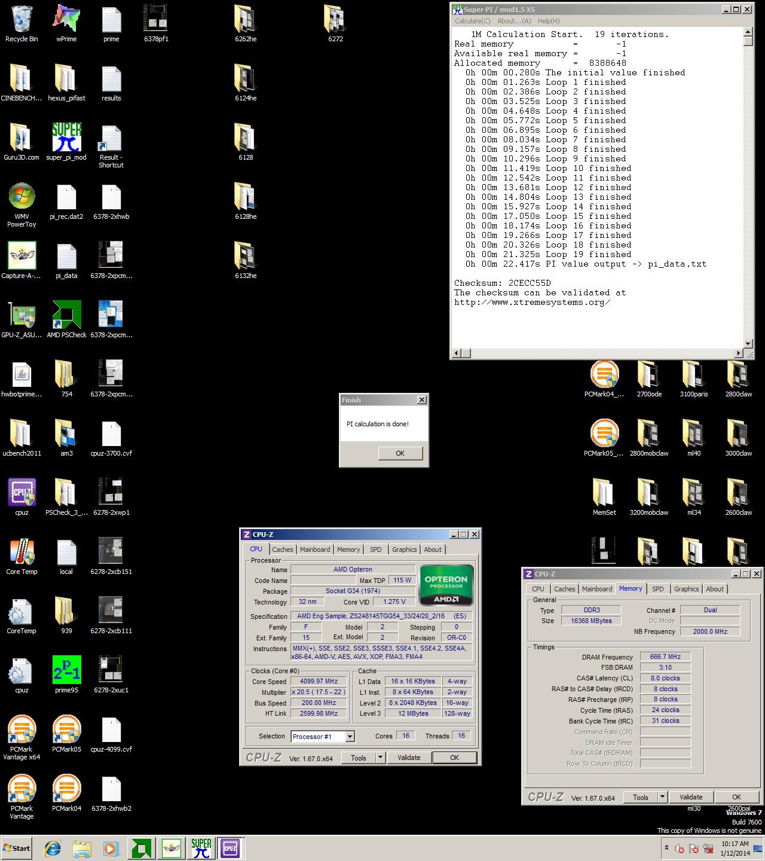
Task: Click Validate in left CPU-Z window
Action: pos(409,758)
